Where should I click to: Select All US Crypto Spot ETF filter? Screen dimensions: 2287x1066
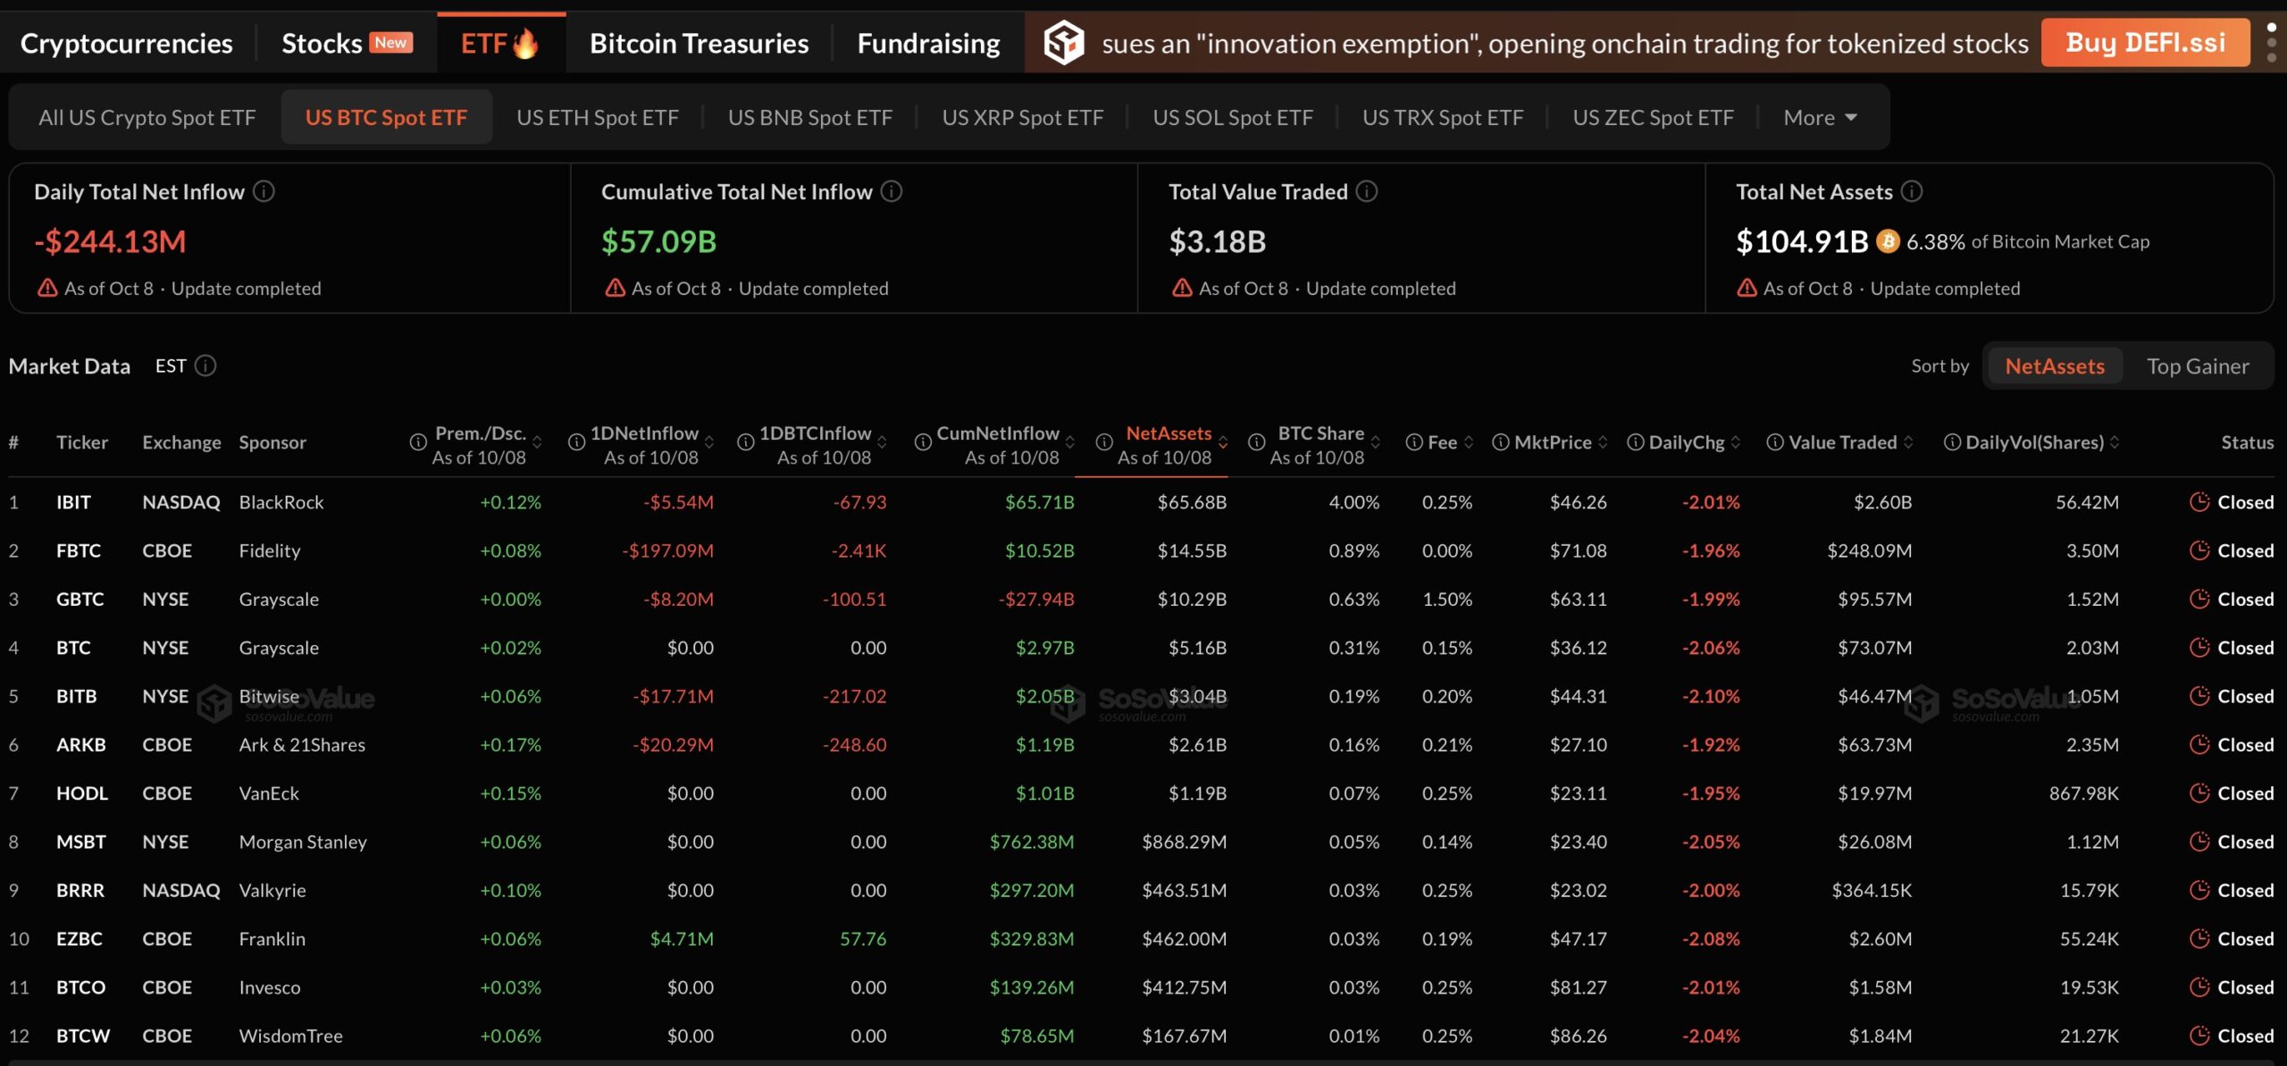pos(147,117)
